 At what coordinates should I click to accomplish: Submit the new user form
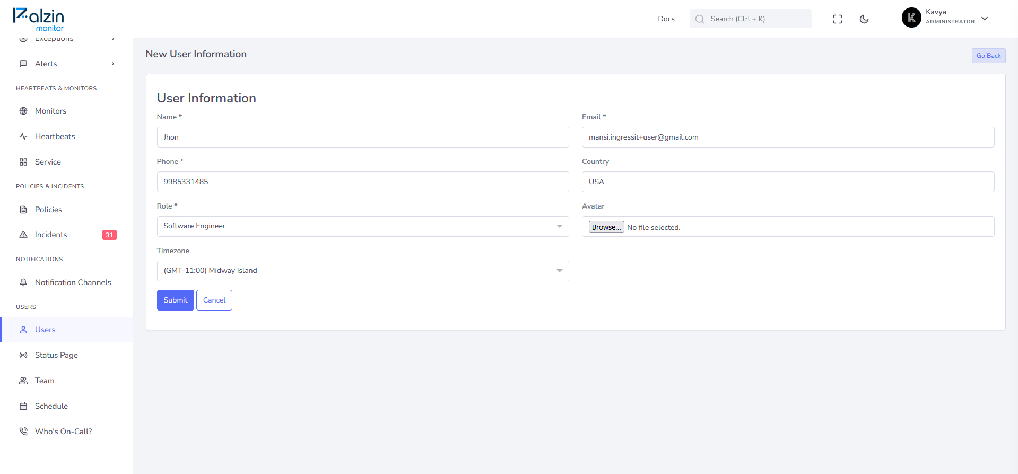click(176, 300)
